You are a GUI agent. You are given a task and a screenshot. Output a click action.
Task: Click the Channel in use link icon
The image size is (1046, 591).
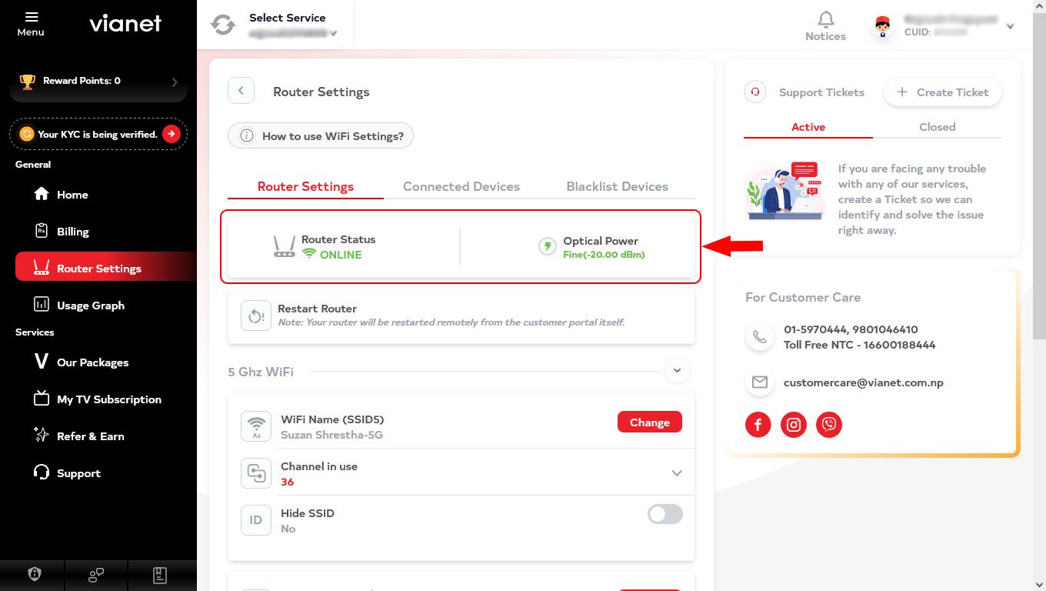click(256, 473)
